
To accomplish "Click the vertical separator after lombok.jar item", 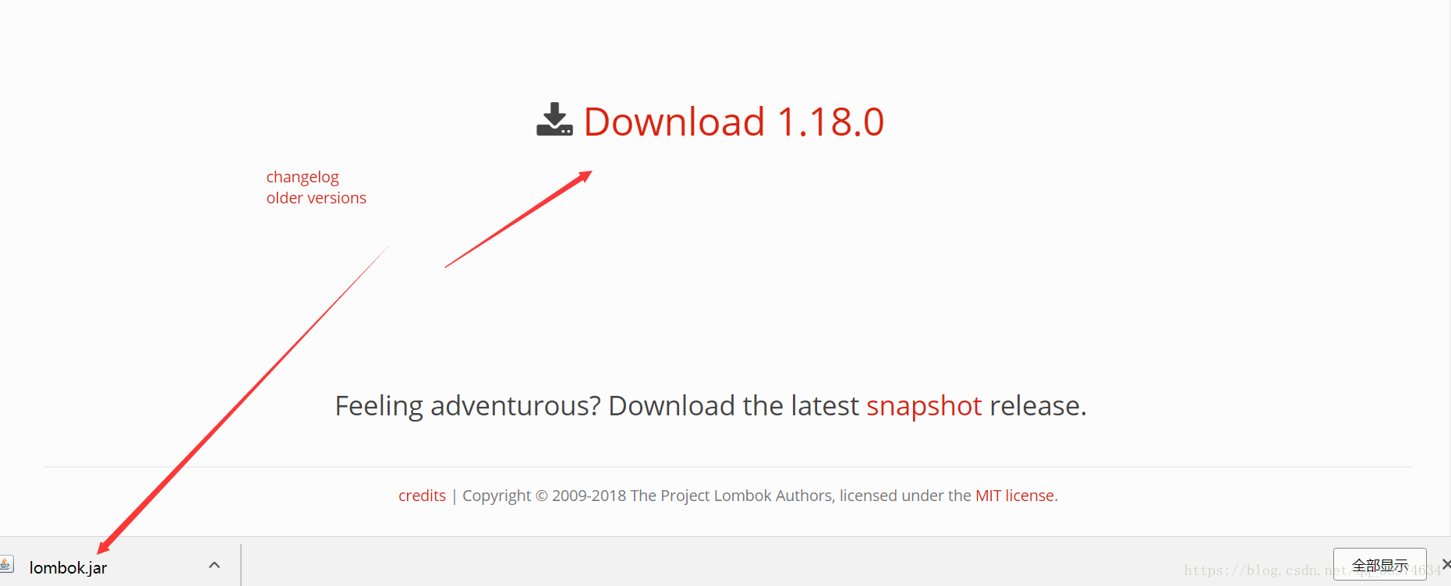I will coord(241,565).
